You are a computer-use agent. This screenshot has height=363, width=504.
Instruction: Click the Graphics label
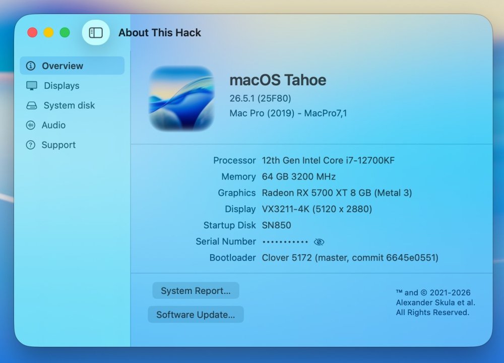coord(237,193)
